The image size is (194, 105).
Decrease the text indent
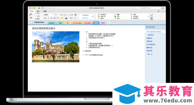click(69, 15)
